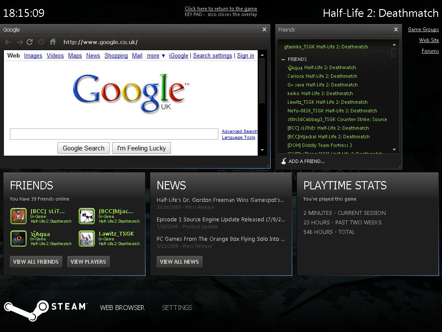Viewport: 442px width, 332px height.
Task: Click 'Click here to return to the game'
Action: tap(221, 9)
